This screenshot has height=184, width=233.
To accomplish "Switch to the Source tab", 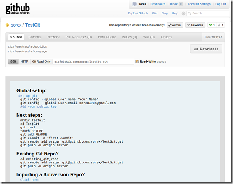I will click(x=16, y=37).
